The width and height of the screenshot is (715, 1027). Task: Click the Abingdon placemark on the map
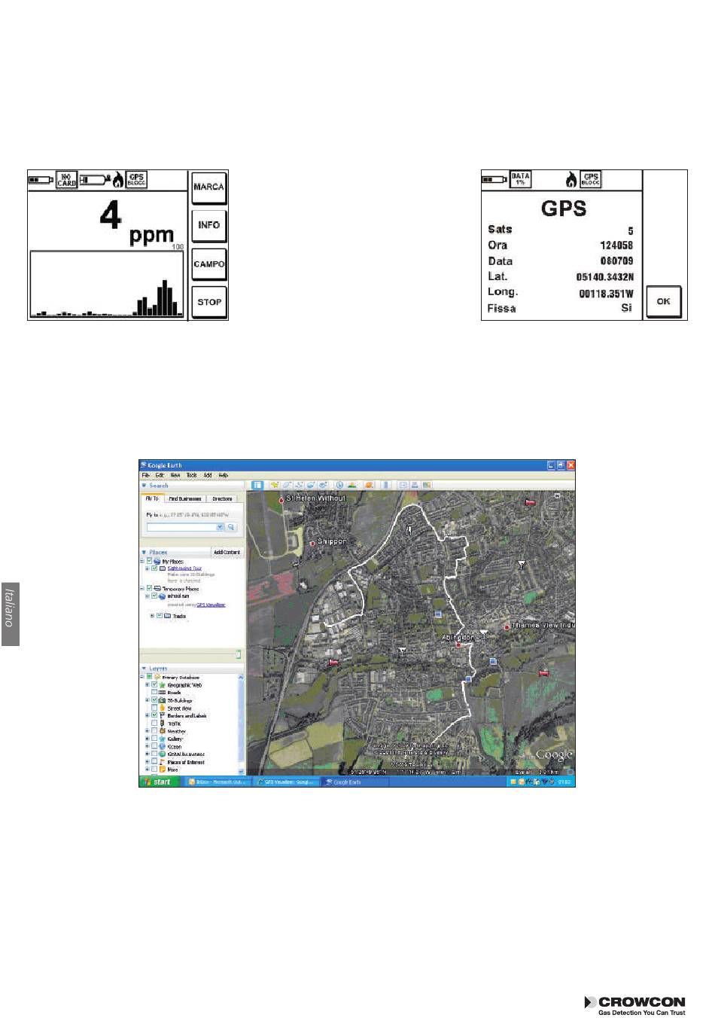(x=458, y=645)
